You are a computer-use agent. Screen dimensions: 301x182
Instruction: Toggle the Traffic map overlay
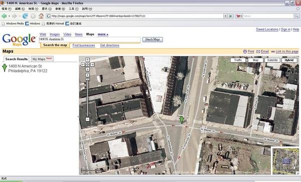click(x=238, y=60)
